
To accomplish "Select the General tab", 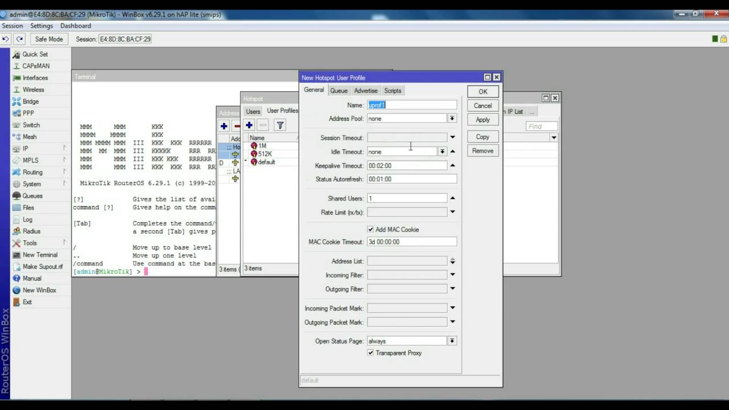I will (314, 90).
